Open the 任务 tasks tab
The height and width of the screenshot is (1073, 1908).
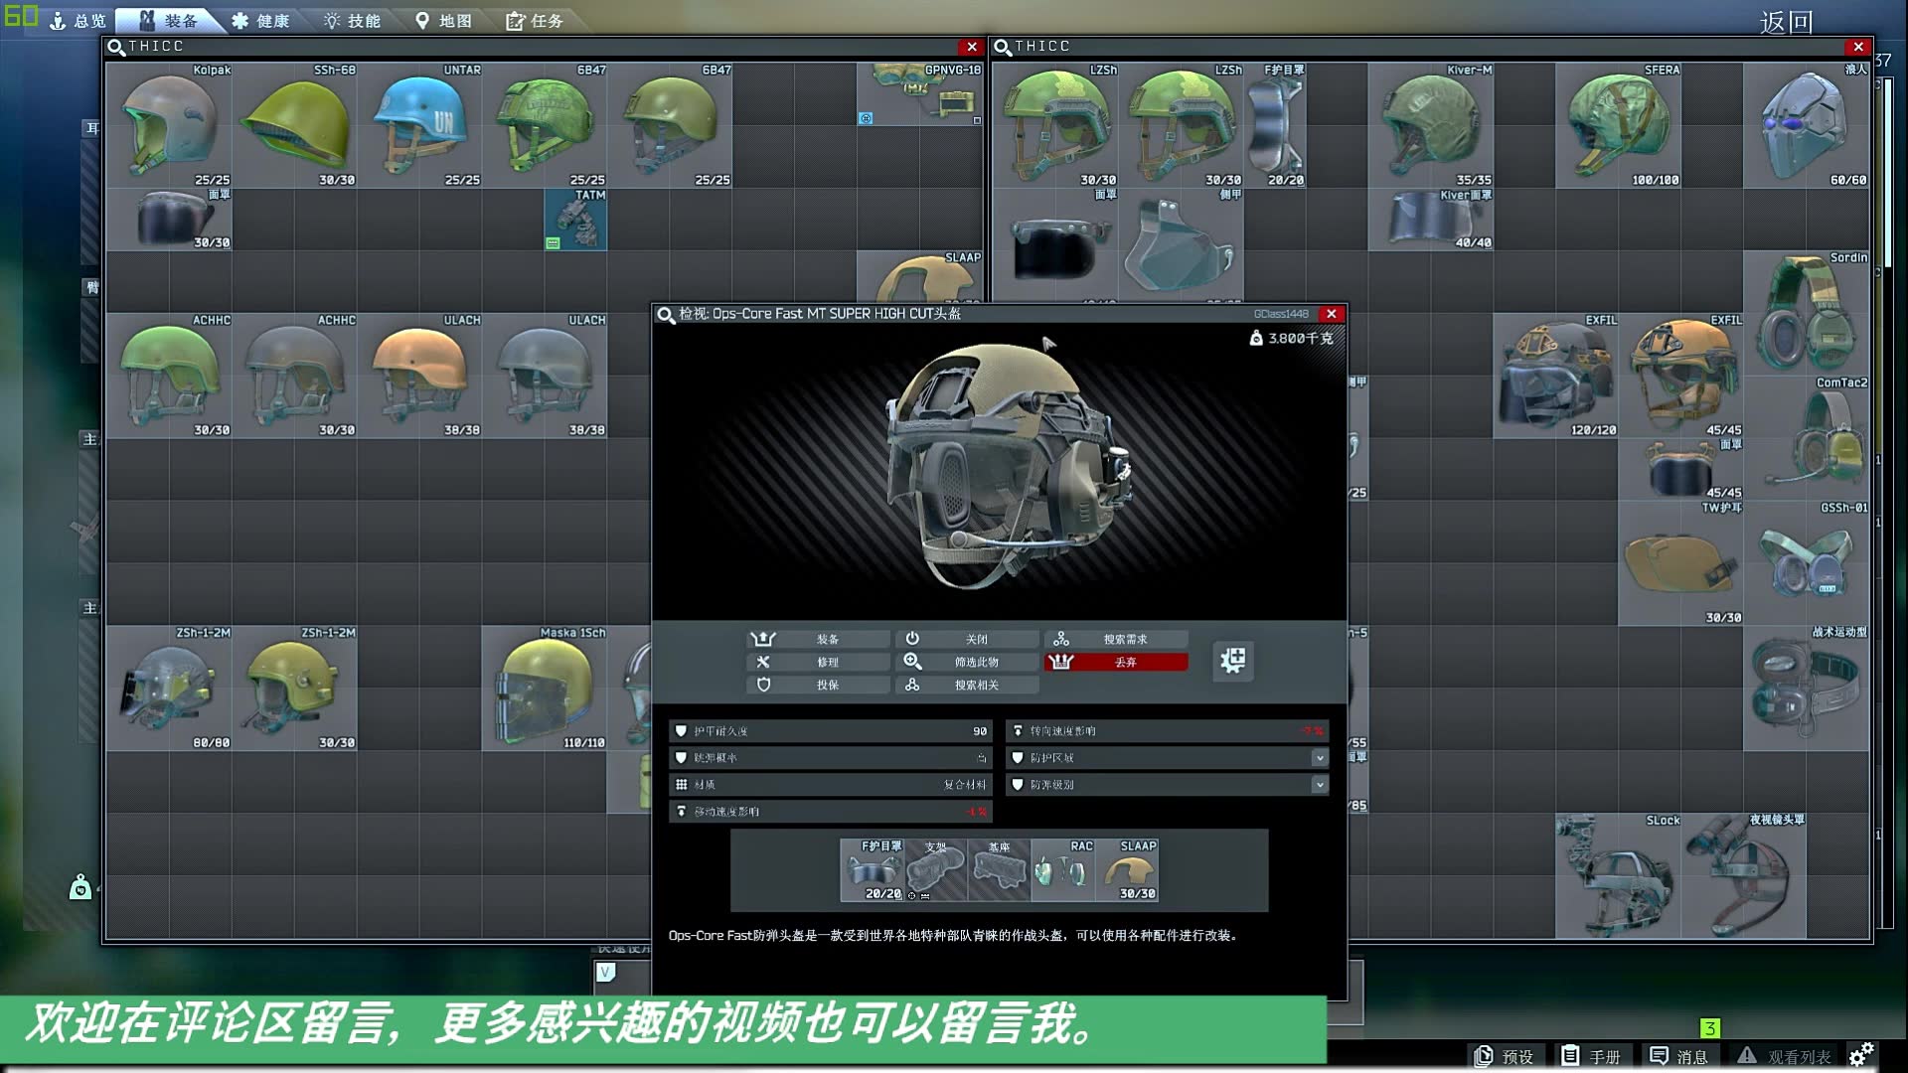click(535, 20)
